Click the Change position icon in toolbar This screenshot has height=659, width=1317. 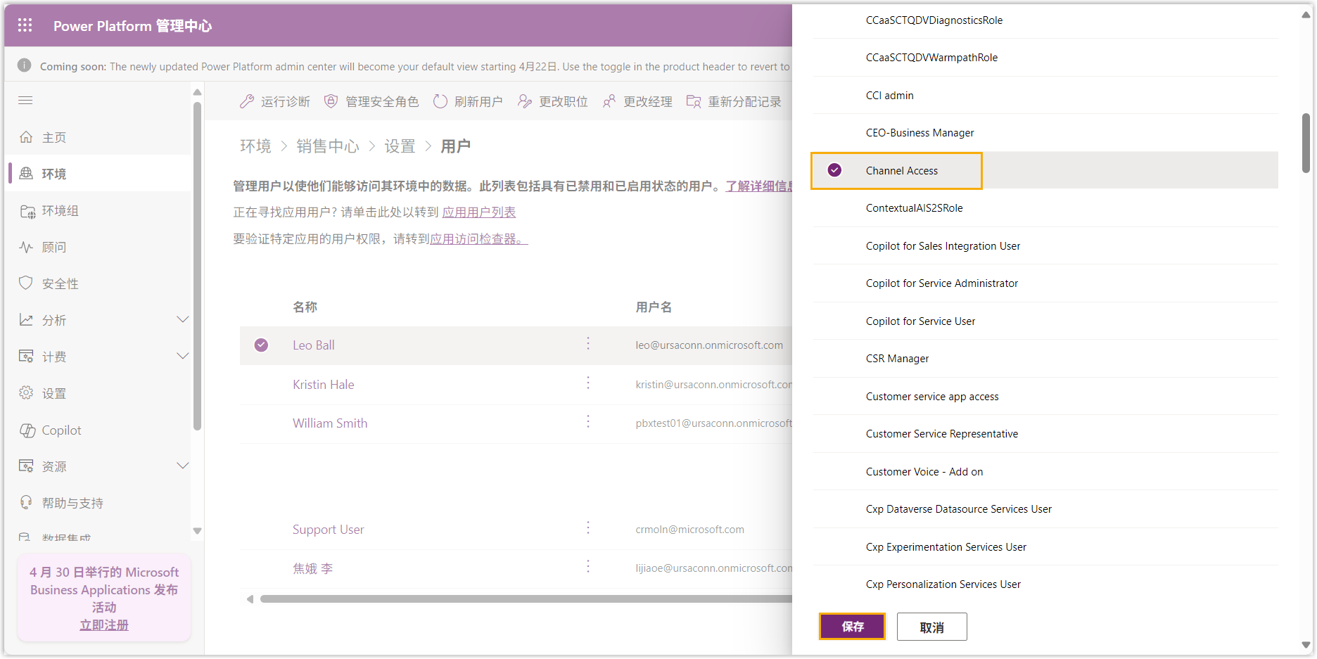coord(524,101)
